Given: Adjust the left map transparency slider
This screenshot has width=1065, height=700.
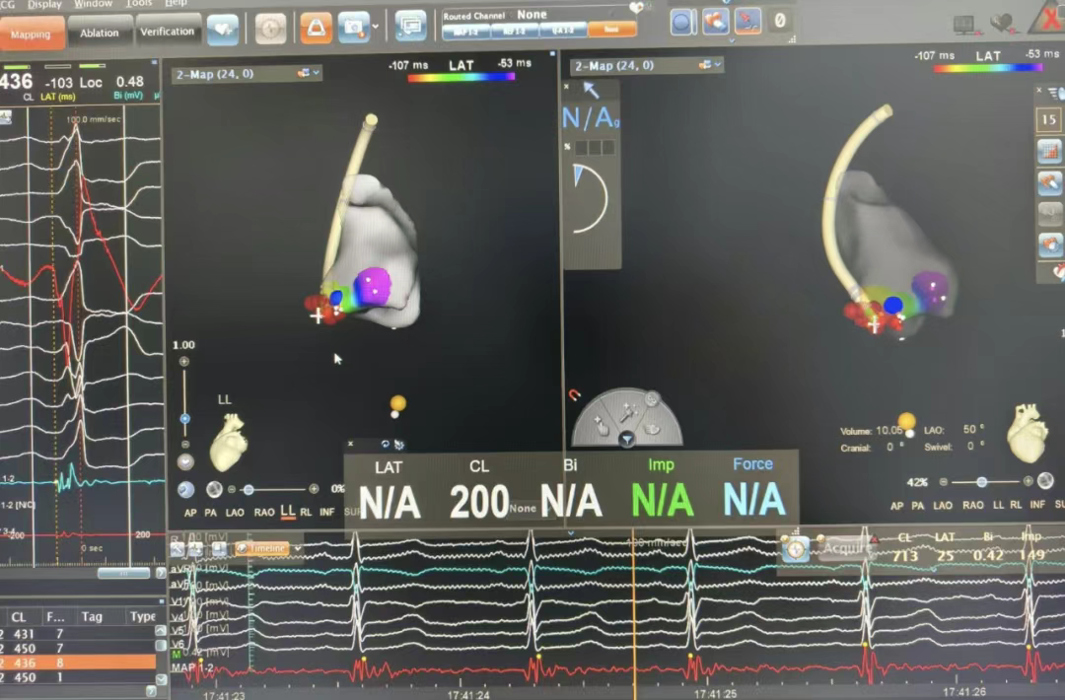Looking at the screenshot, I should point(248,489).
